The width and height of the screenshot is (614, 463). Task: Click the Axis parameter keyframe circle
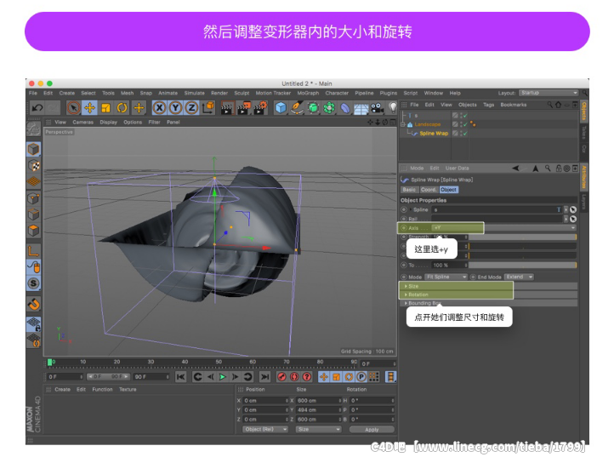click(404, 228)
